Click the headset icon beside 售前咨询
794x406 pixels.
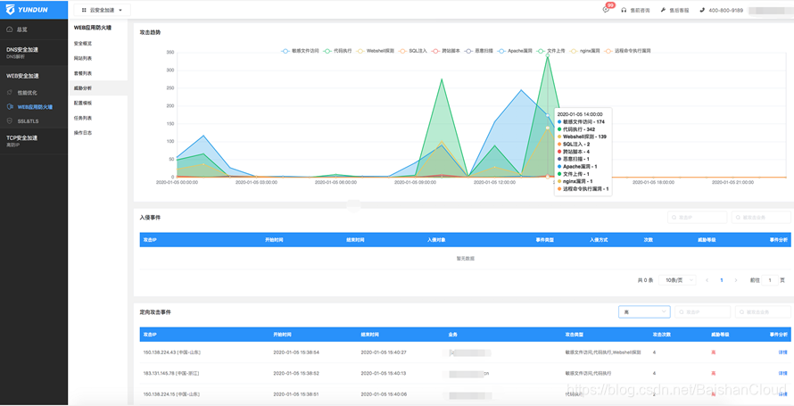click(x=624, y=10)
